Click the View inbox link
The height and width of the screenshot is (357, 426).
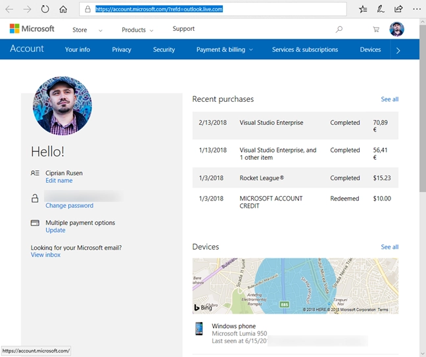click(45, 255)
